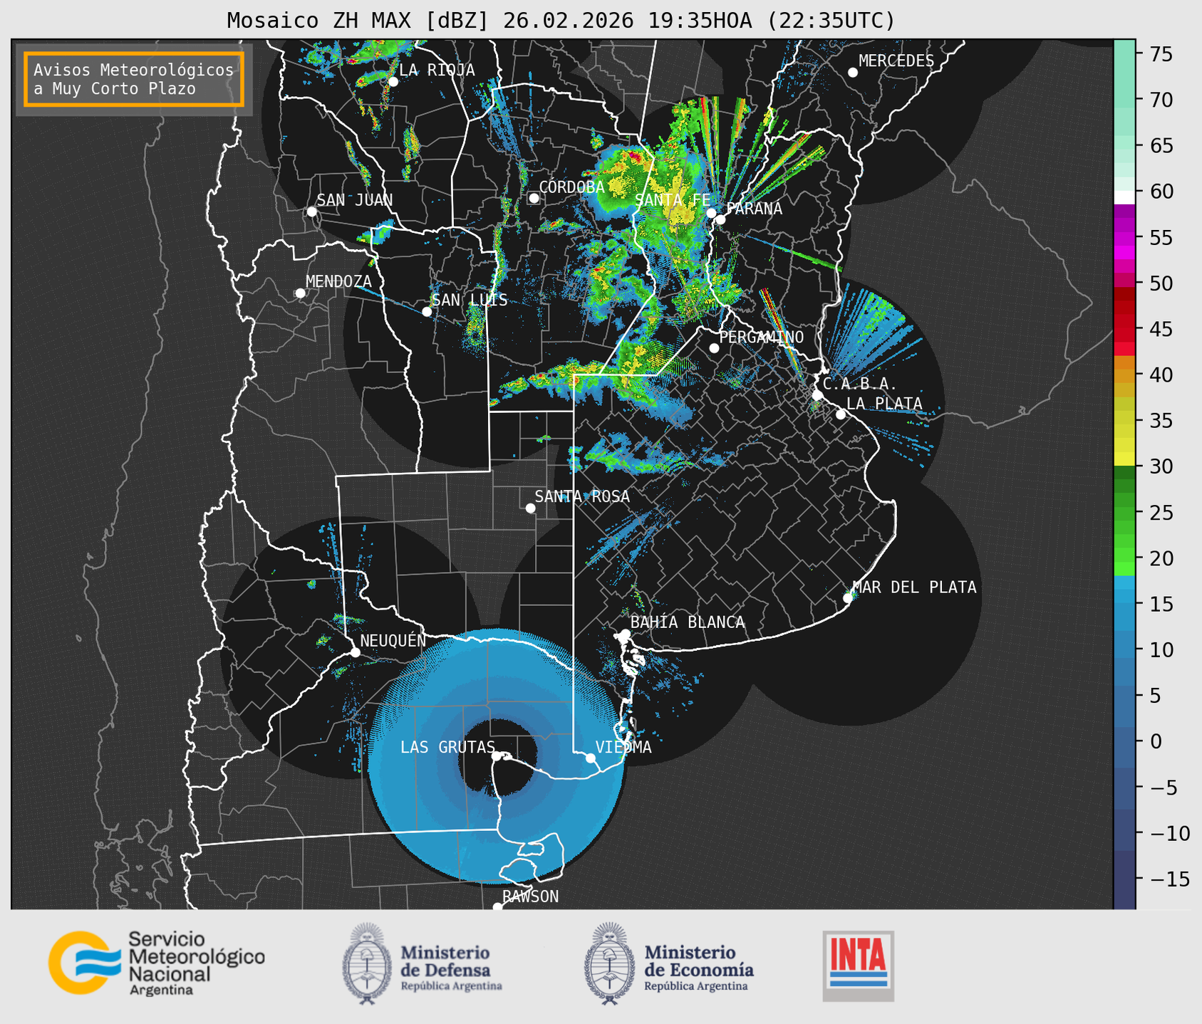Click the 'CÓRDOBA' map label

[571, 187]
